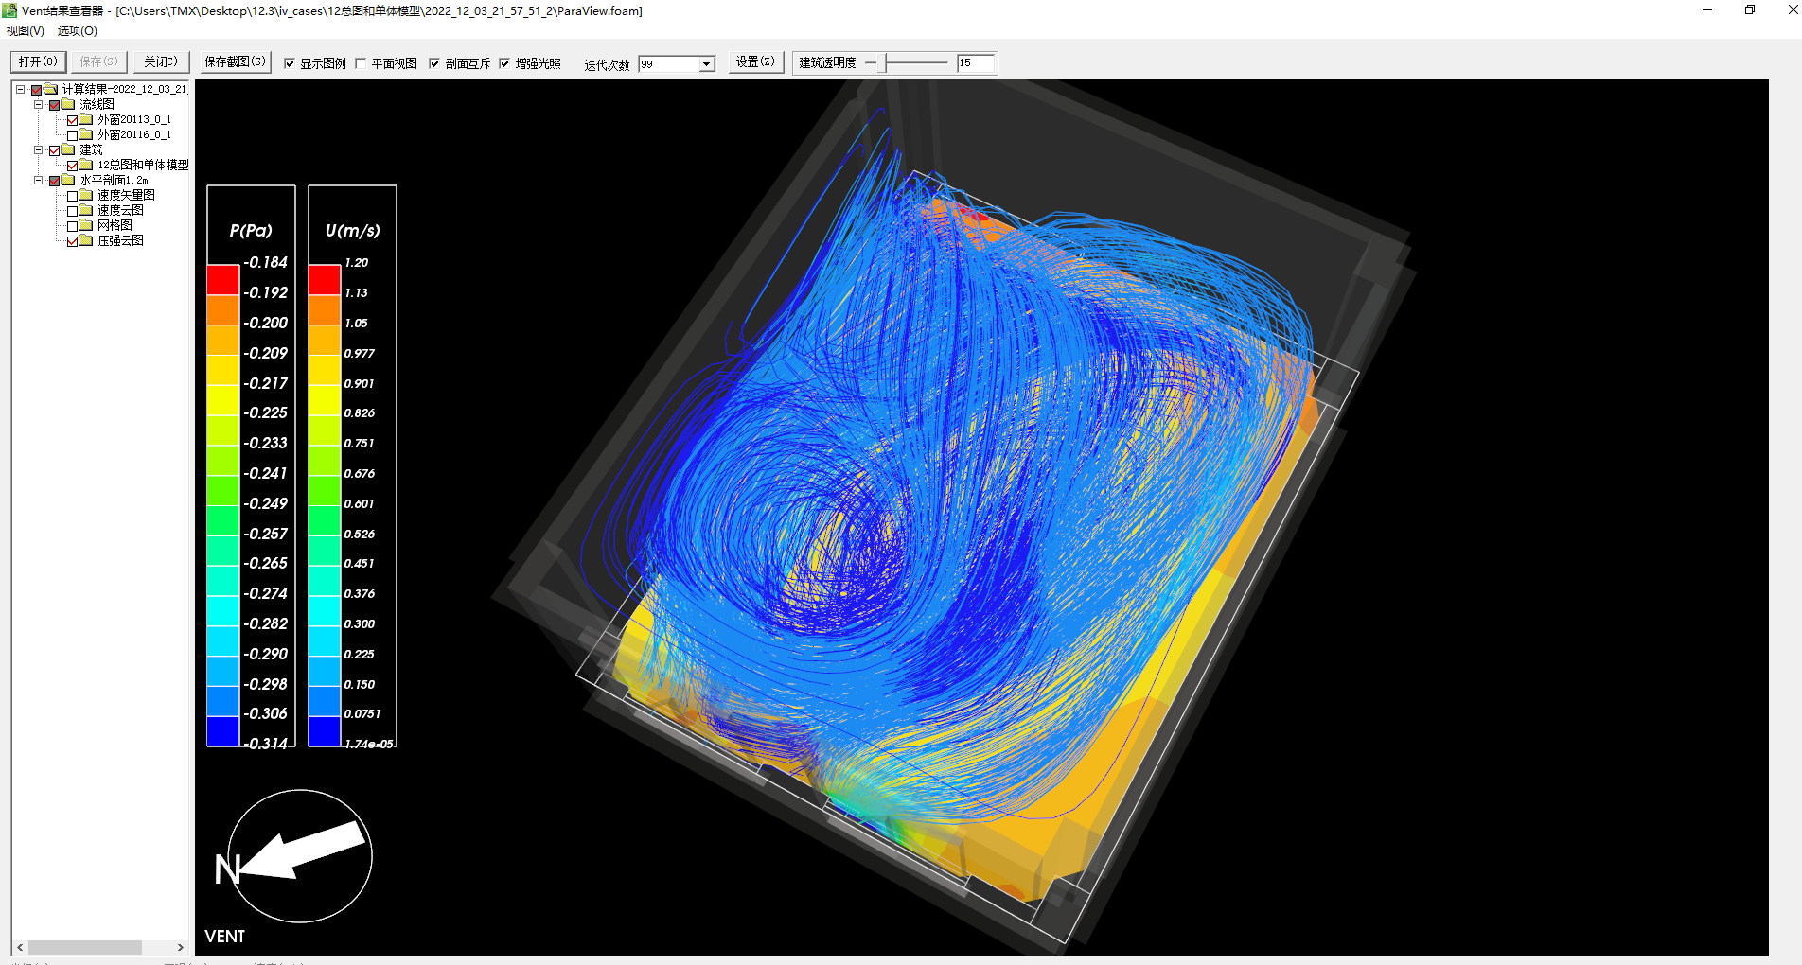This screenshot has width=1802, height=965.
Task: Click the folder icon next to 速度矢量图
Action: [86, 195]
